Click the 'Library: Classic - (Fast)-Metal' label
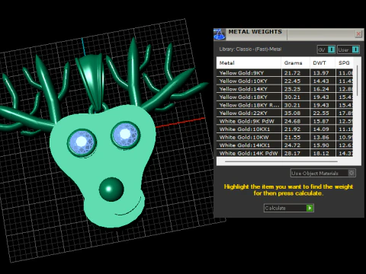366x274 pixels. (250, 49)
